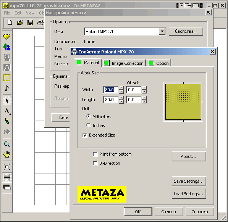Screen dimensions: 228x222
Task: Increase Width value with up arrow
Action: point(121,88)
